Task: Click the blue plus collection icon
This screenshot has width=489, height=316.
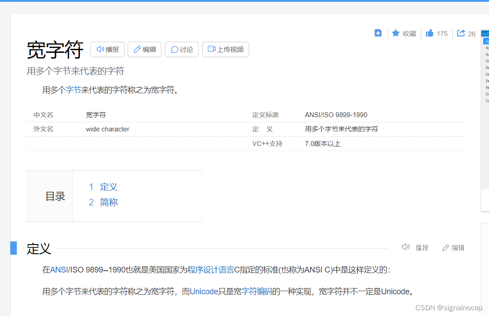Action: click(x=378, y=33)
